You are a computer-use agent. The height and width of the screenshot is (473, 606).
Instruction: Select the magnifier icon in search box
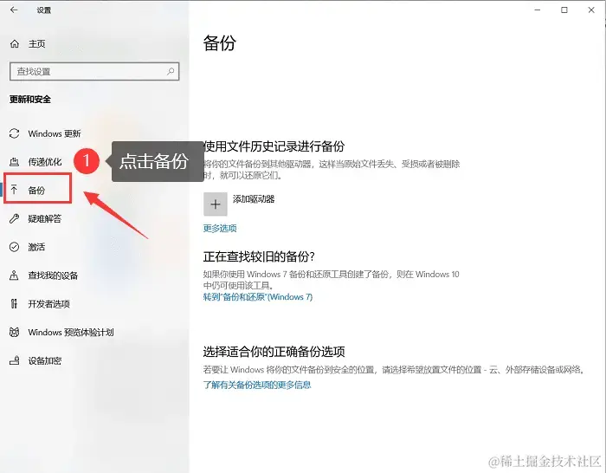tap(171, 71)
